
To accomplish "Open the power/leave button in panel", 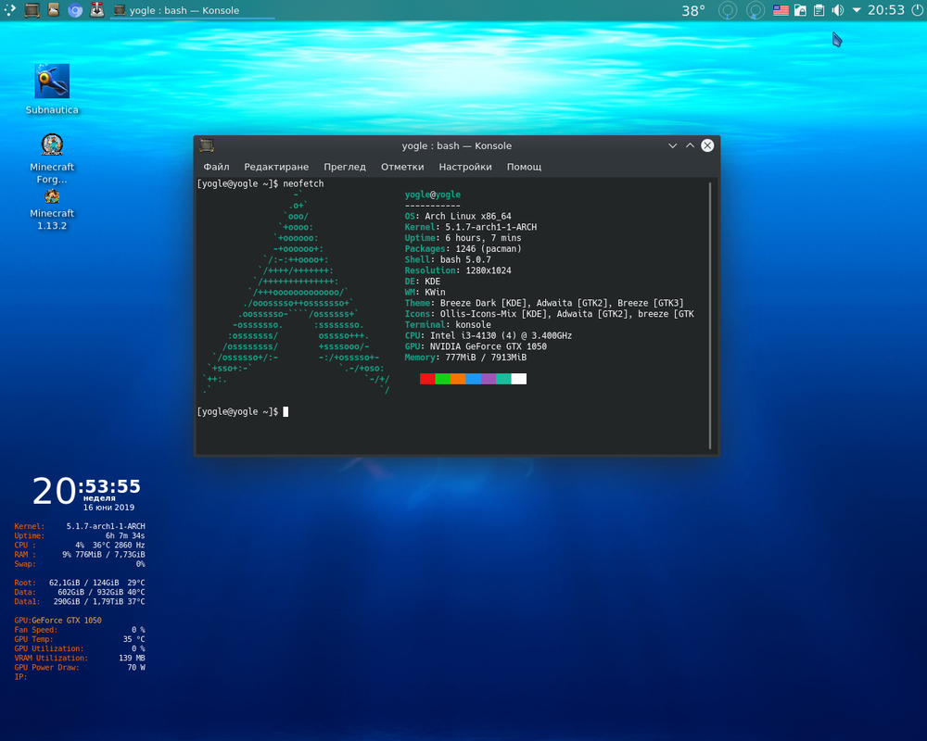I will coord(918,10).
